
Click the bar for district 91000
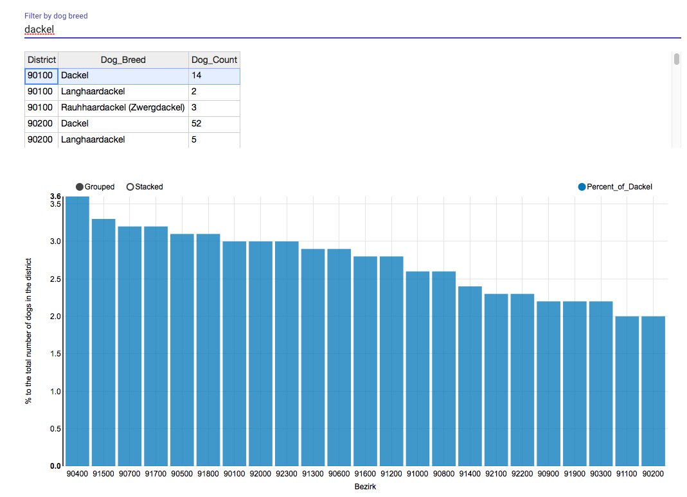[x=418, y=369]
